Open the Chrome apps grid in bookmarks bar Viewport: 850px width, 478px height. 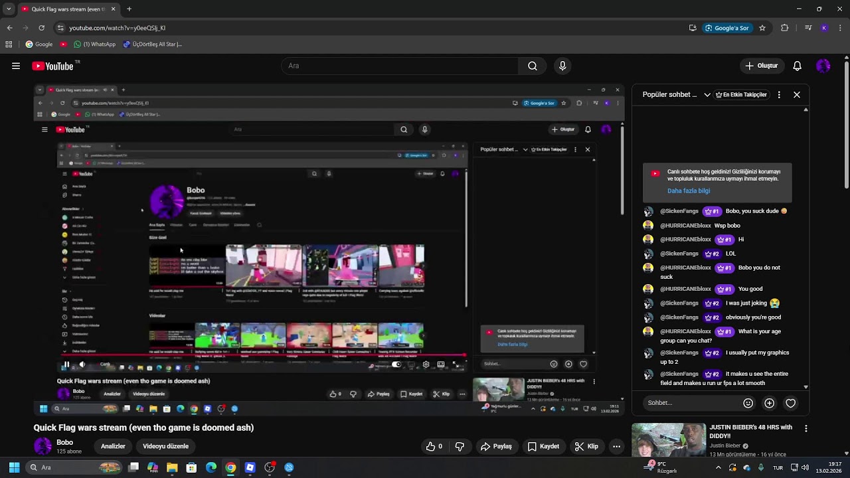click(9, 44)
